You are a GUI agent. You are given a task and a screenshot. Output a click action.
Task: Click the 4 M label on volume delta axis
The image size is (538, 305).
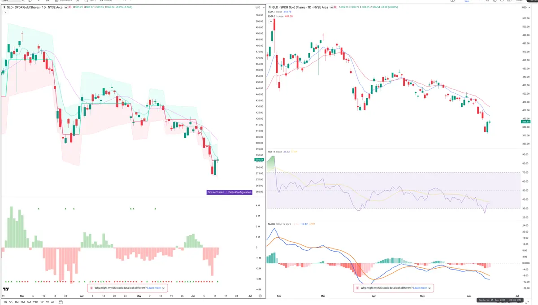258,205
